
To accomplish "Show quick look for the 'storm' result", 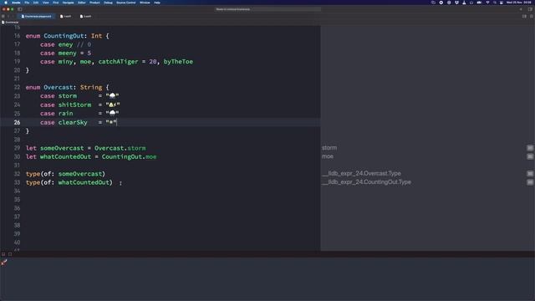I will coord(530,148).
